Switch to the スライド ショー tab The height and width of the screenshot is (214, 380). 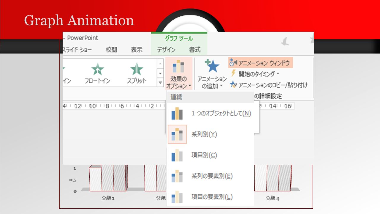coord(77,50)
